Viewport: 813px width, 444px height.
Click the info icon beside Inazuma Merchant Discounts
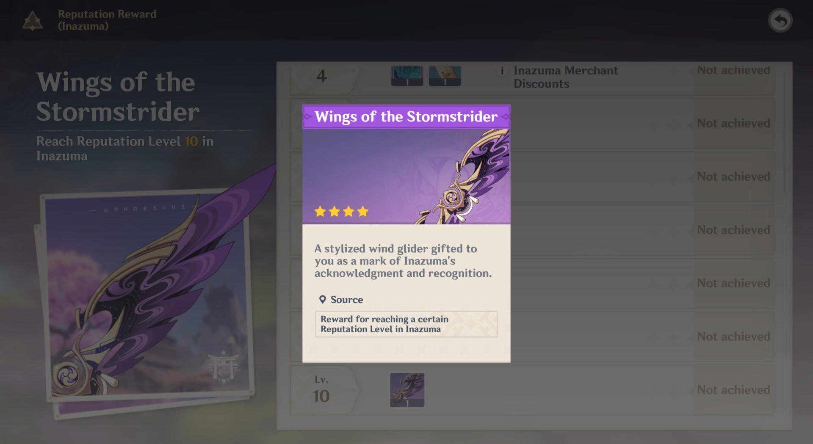pyautogui.click(x=502, y=71)
